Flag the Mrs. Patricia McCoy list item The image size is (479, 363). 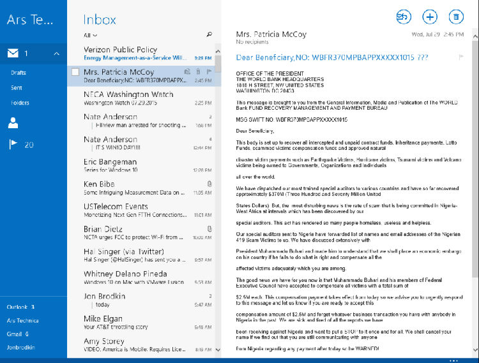coord(209,72)
